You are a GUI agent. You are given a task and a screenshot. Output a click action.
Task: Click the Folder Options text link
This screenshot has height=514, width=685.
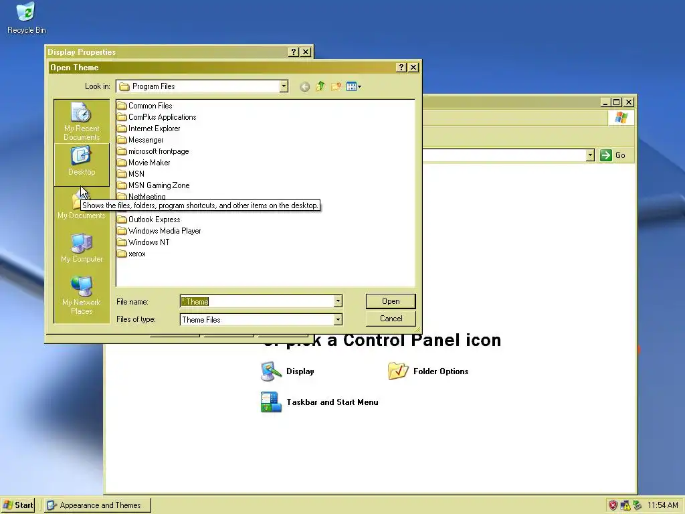point(441,371)
